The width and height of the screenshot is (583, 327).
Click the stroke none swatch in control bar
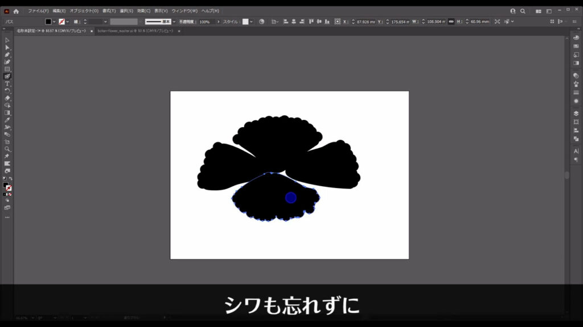point(61,22)
